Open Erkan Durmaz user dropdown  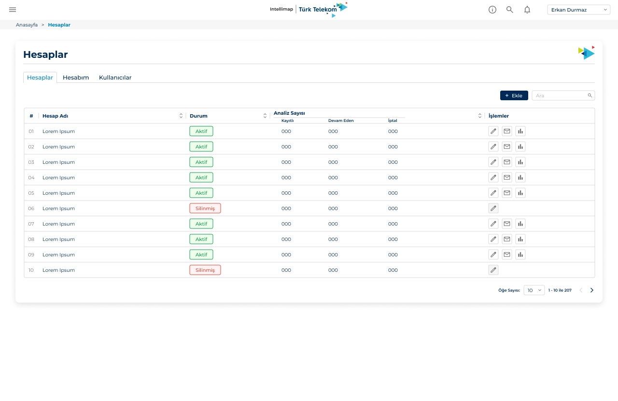point(579,10)
